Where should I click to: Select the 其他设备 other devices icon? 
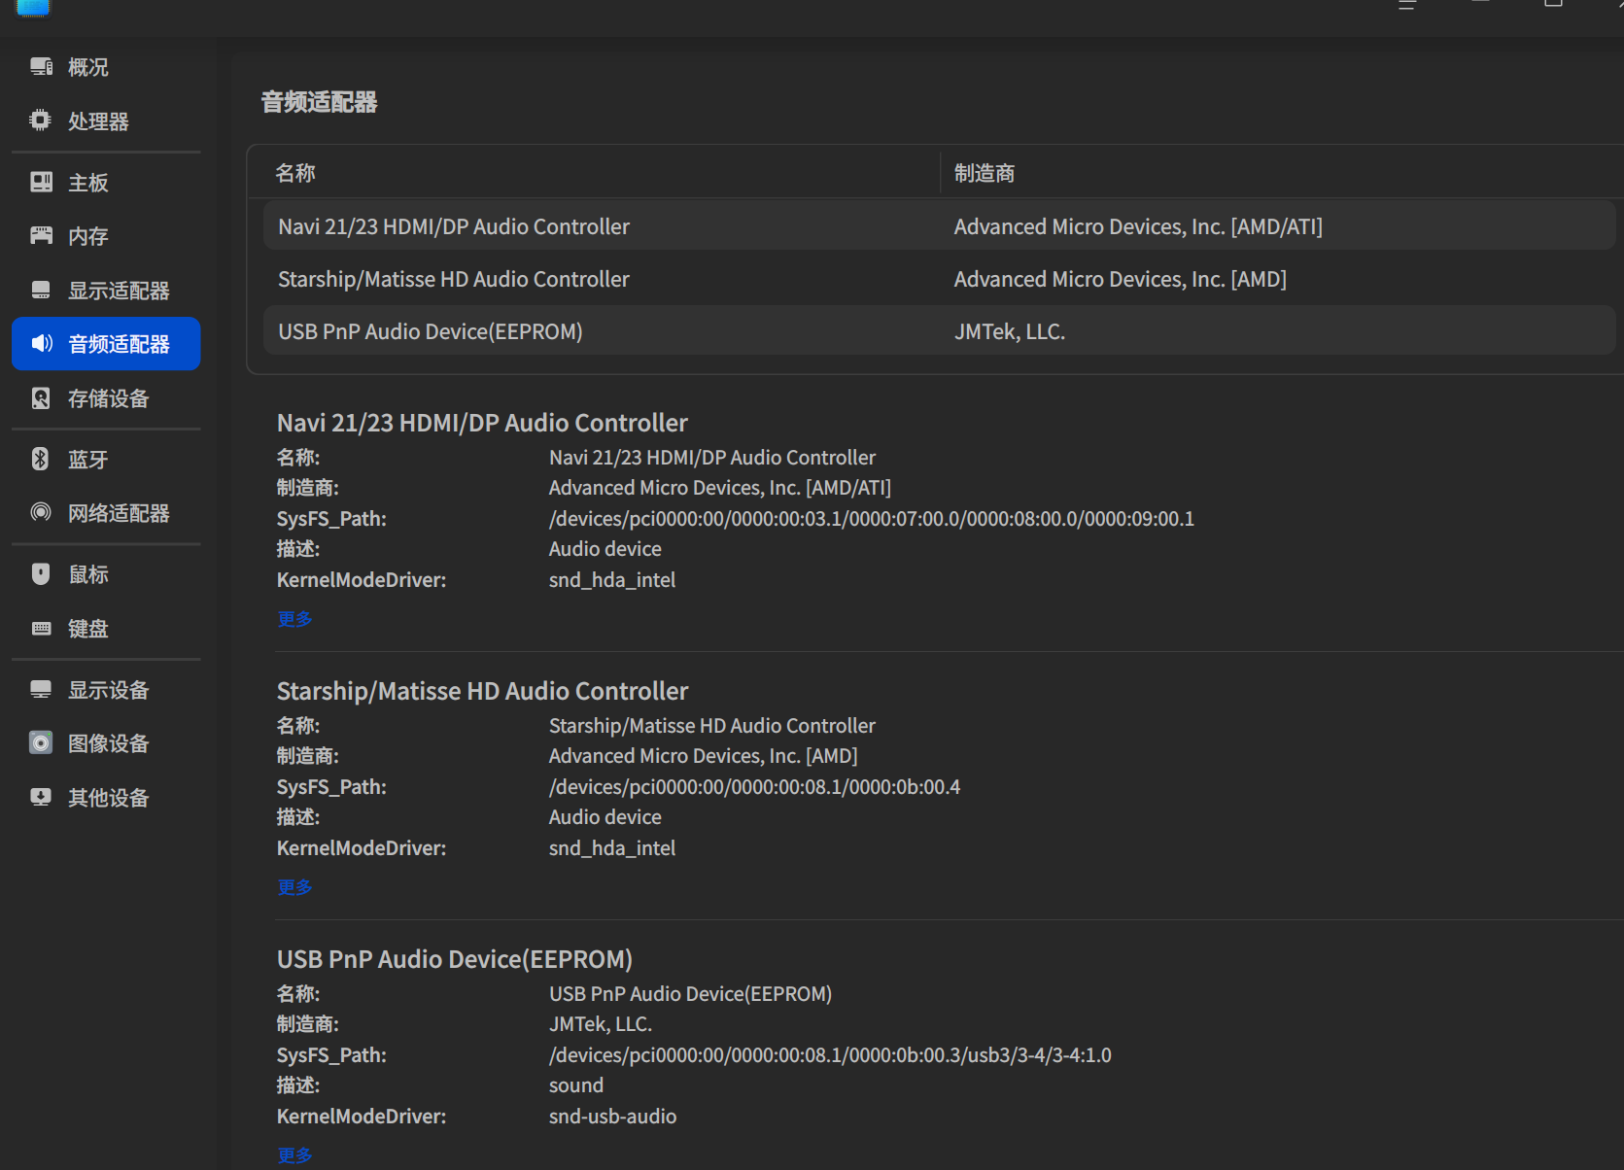(41, 797)
